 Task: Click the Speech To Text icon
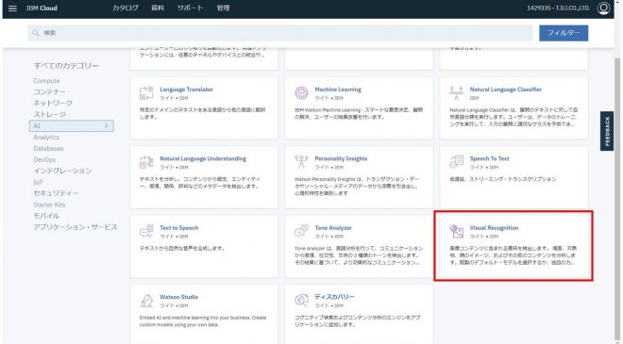[x=456, y=162]
